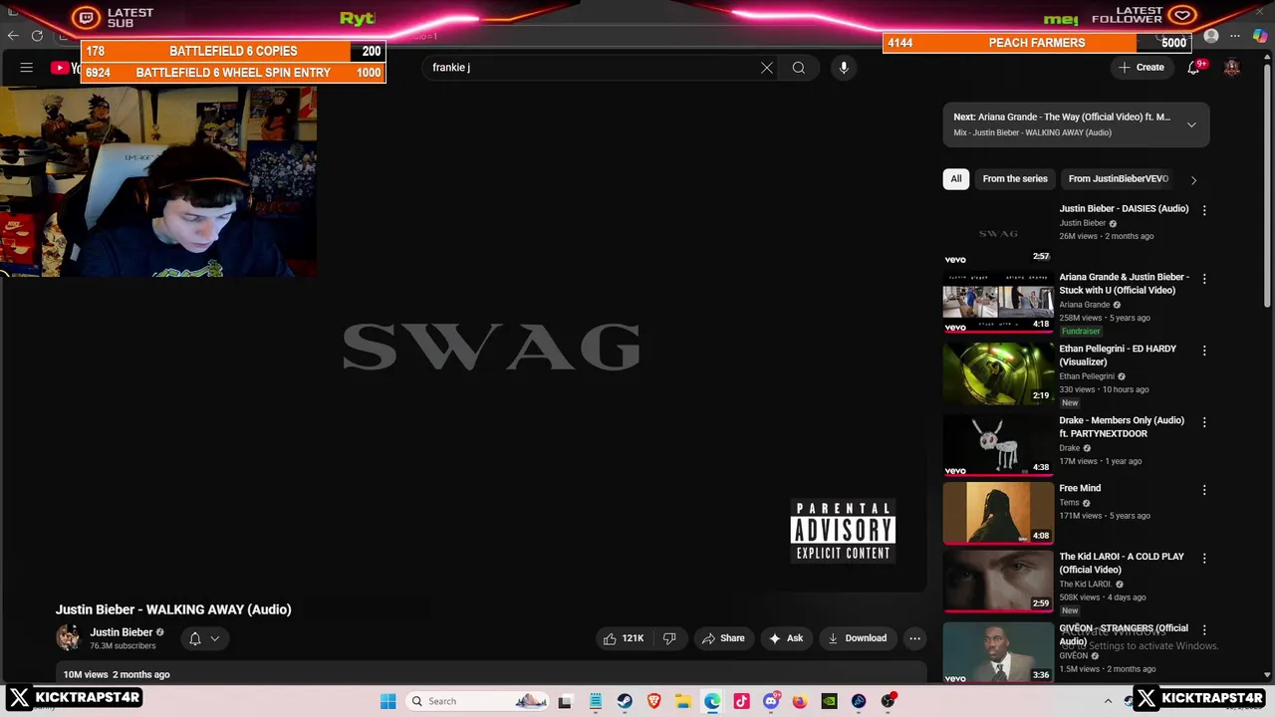Open the Stuck with U video thumbnail
Image resolution: width=1275 pixels, height=717 pixels.
[x=998, y=302]
